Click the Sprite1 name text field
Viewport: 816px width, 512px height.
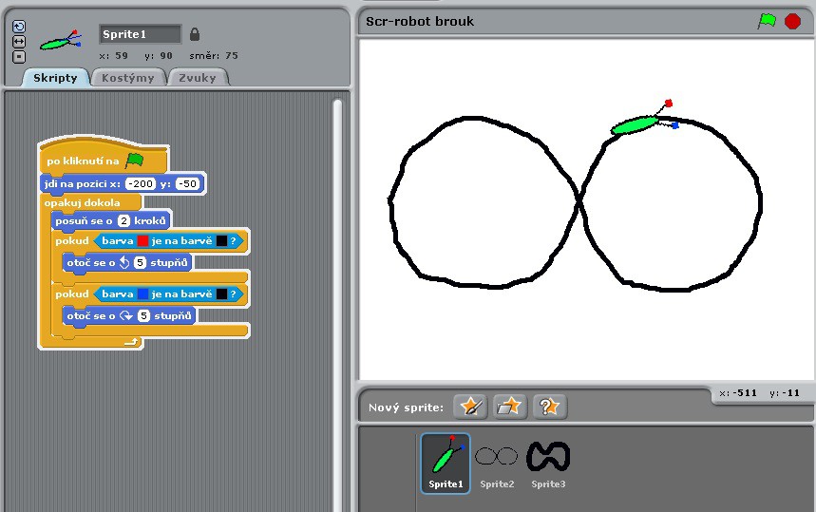(x=140, y=34)
